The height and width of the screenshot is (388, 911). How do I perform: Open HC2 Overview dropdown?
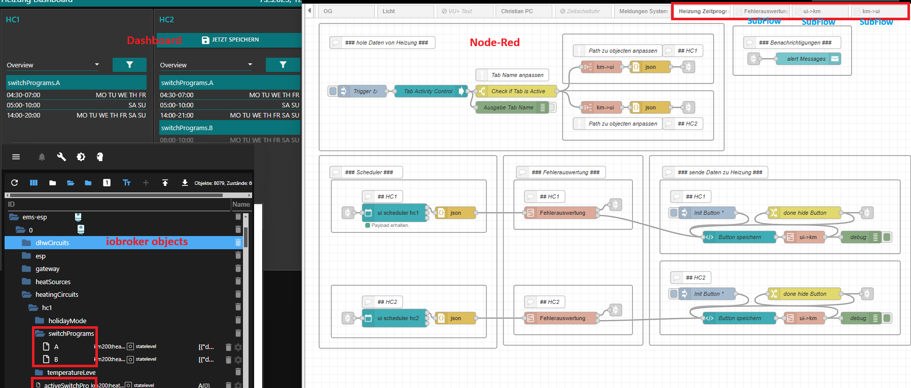(x=206, y=65)
